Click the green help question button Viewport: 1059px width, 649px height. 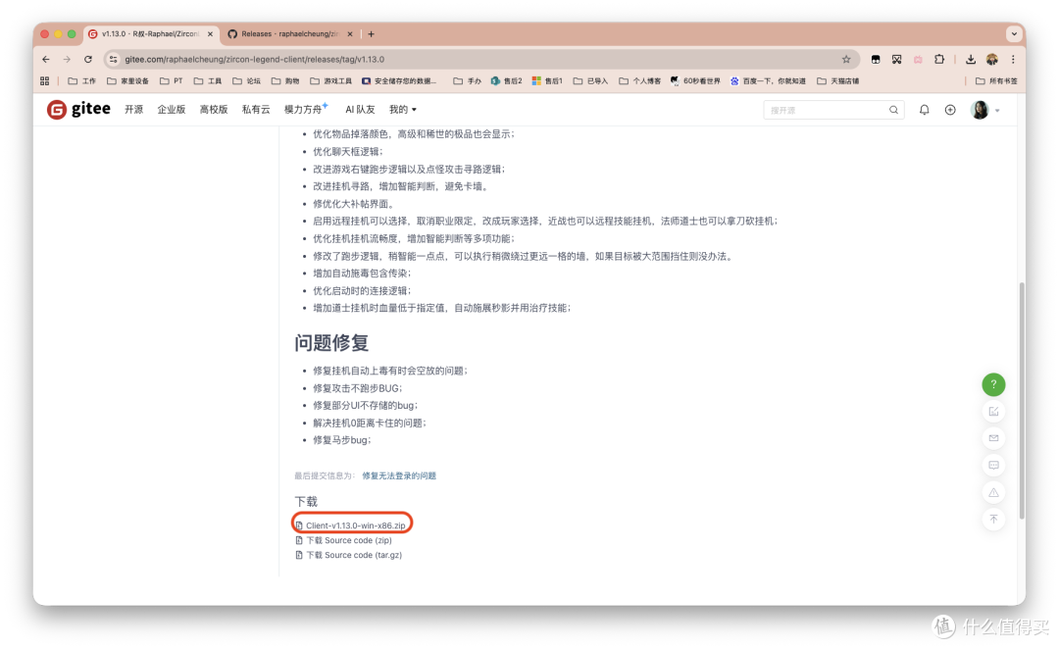993,384
